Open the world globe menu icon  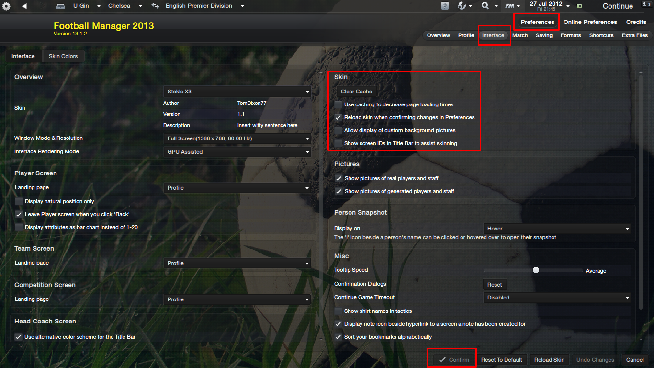(462, 6)
